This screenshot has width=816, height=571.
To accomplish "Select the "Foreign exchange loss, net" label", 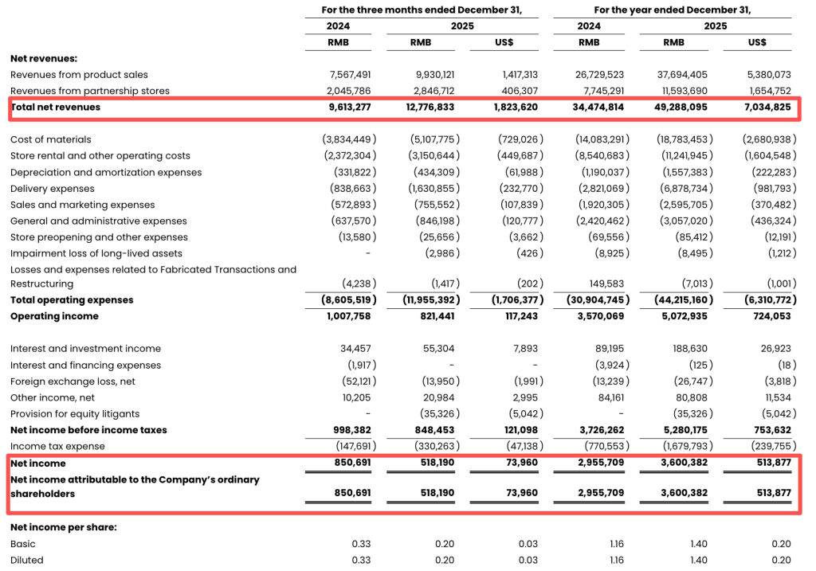I will click(73, 381).
